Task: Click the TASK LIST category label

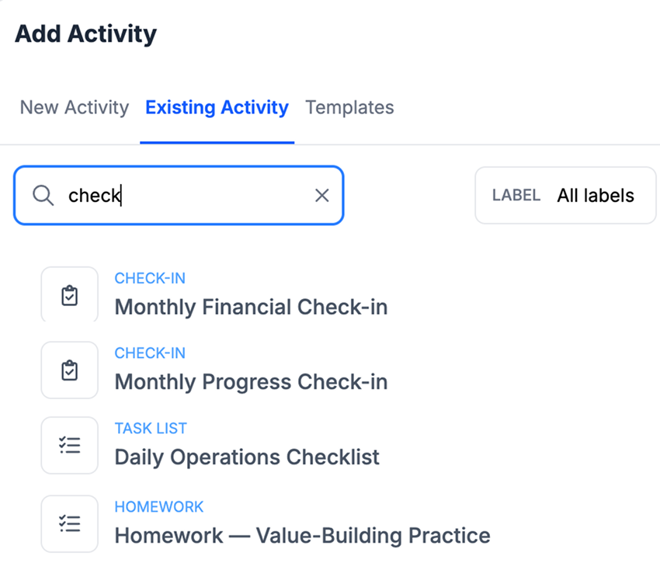Action: (151, 428)
